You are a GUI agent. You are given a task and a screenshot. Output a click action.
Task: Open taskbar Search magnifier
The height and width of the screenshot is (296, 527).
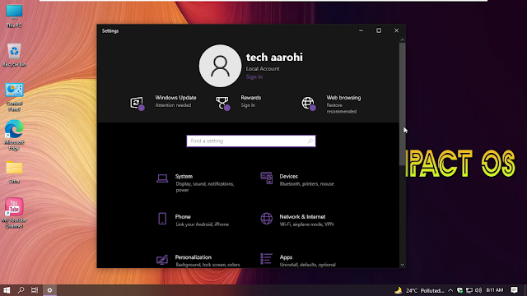21,290
